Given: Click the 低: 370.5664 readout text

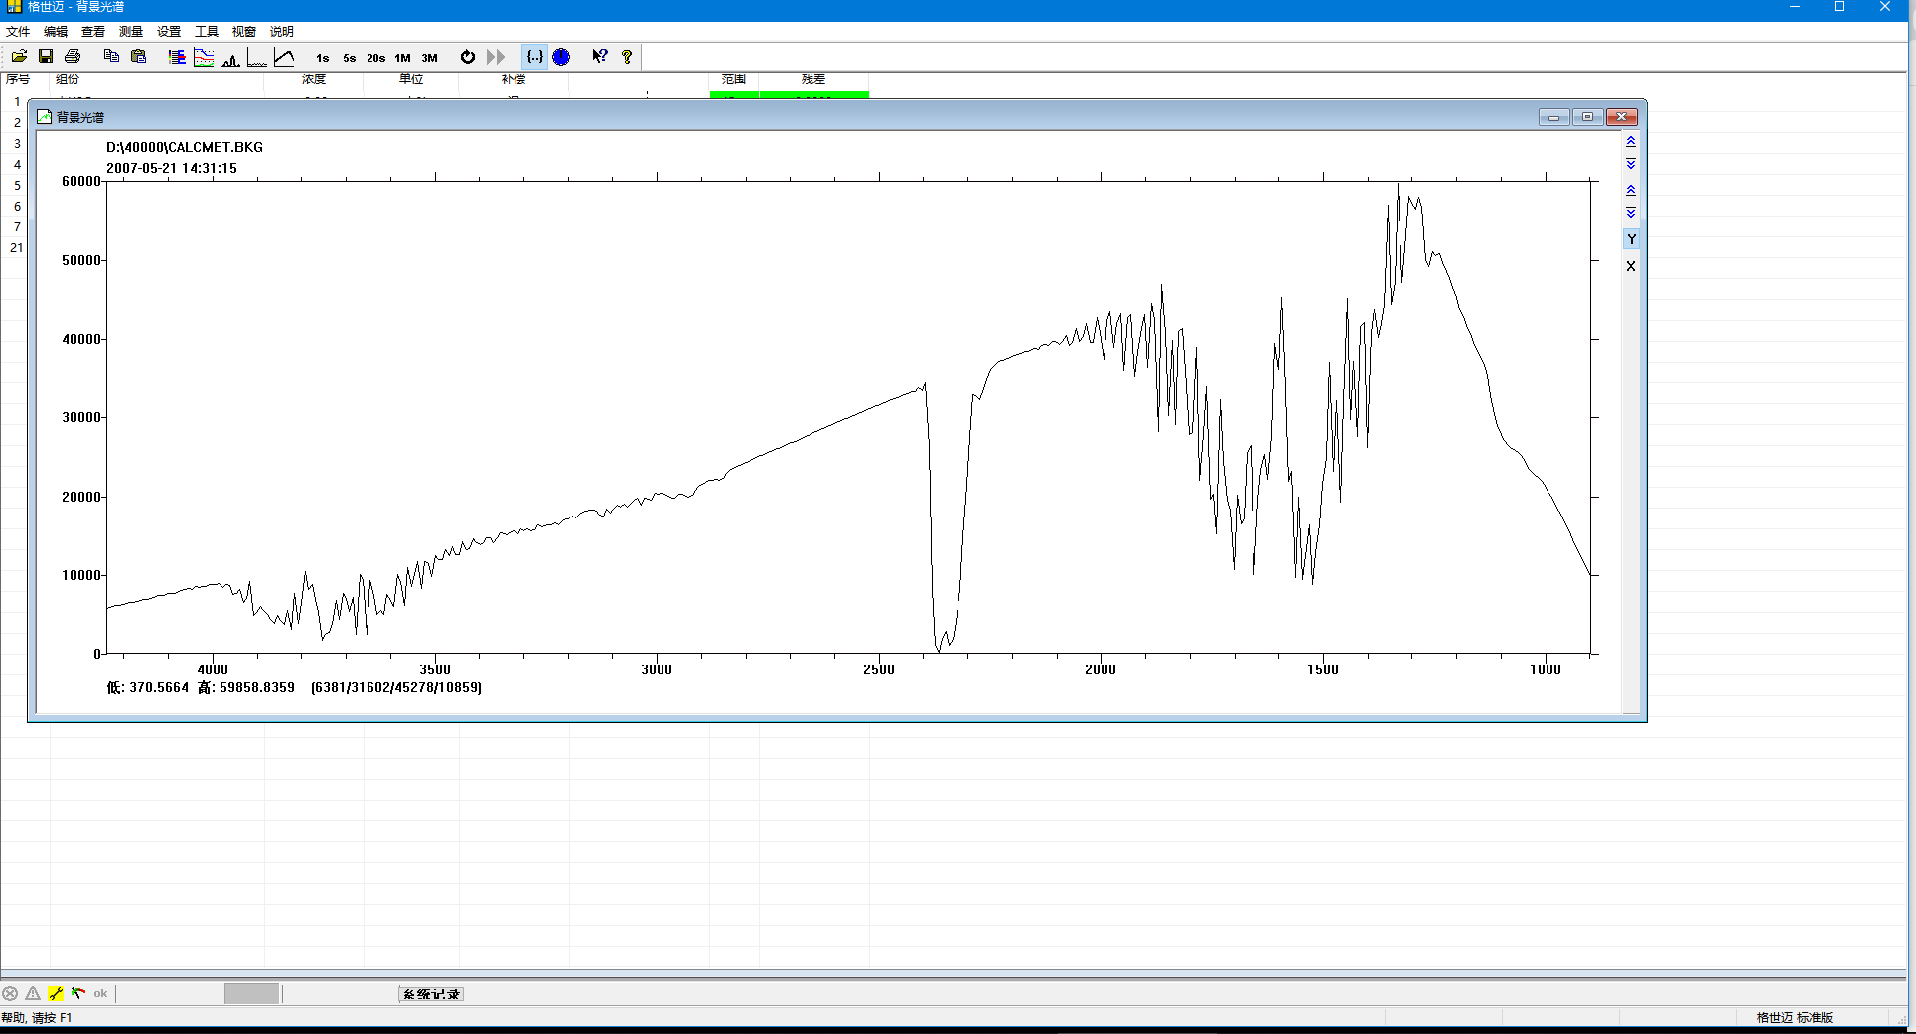Looking at the screenshot, I should 148,687.
